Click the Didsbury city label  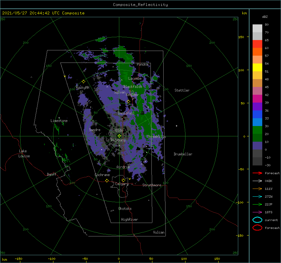[118, 140]
